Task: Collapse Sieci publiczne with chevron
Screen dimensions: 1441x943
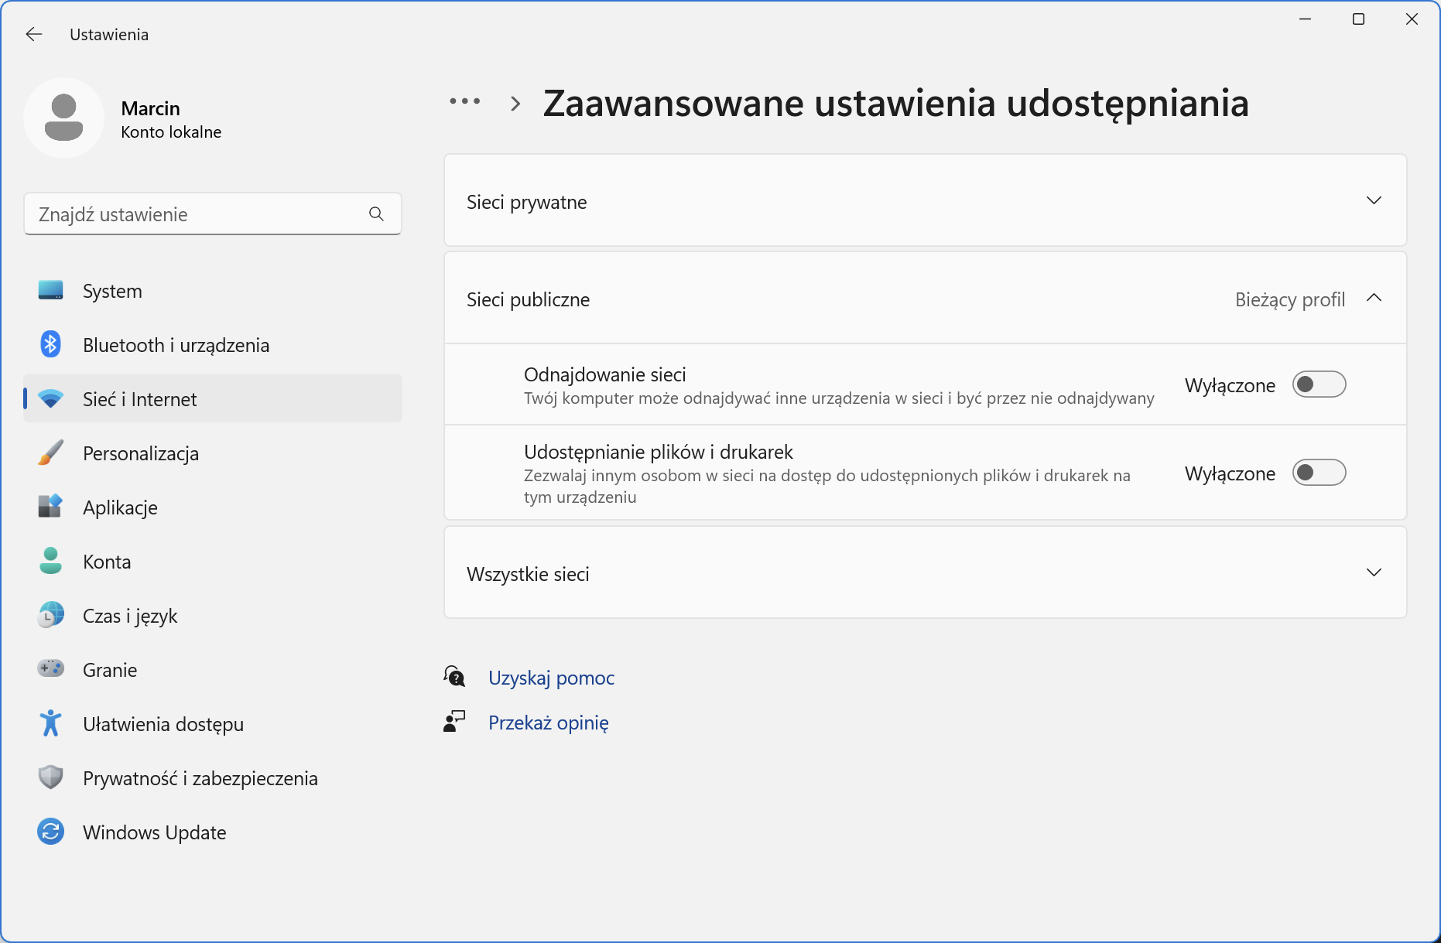Action: tap(1374, 299)
